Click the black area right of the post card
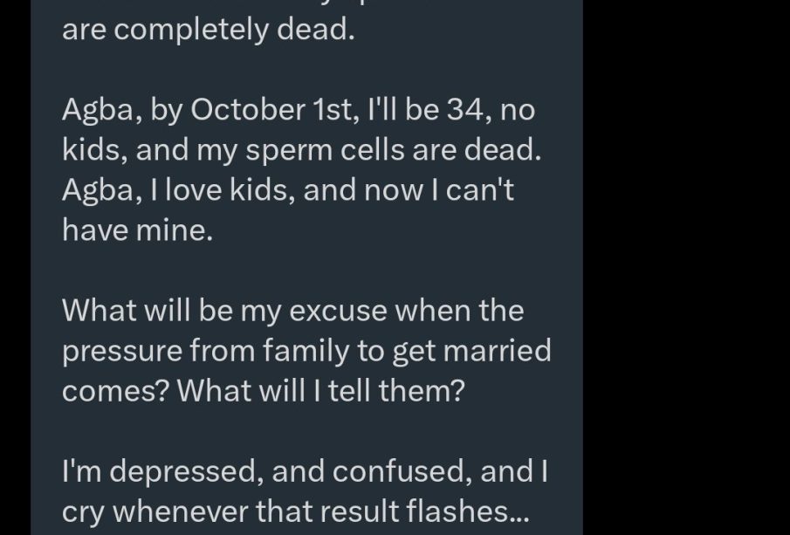Image resolution: width=790 pixels, height=535 pixels. (x=686, y=267)
